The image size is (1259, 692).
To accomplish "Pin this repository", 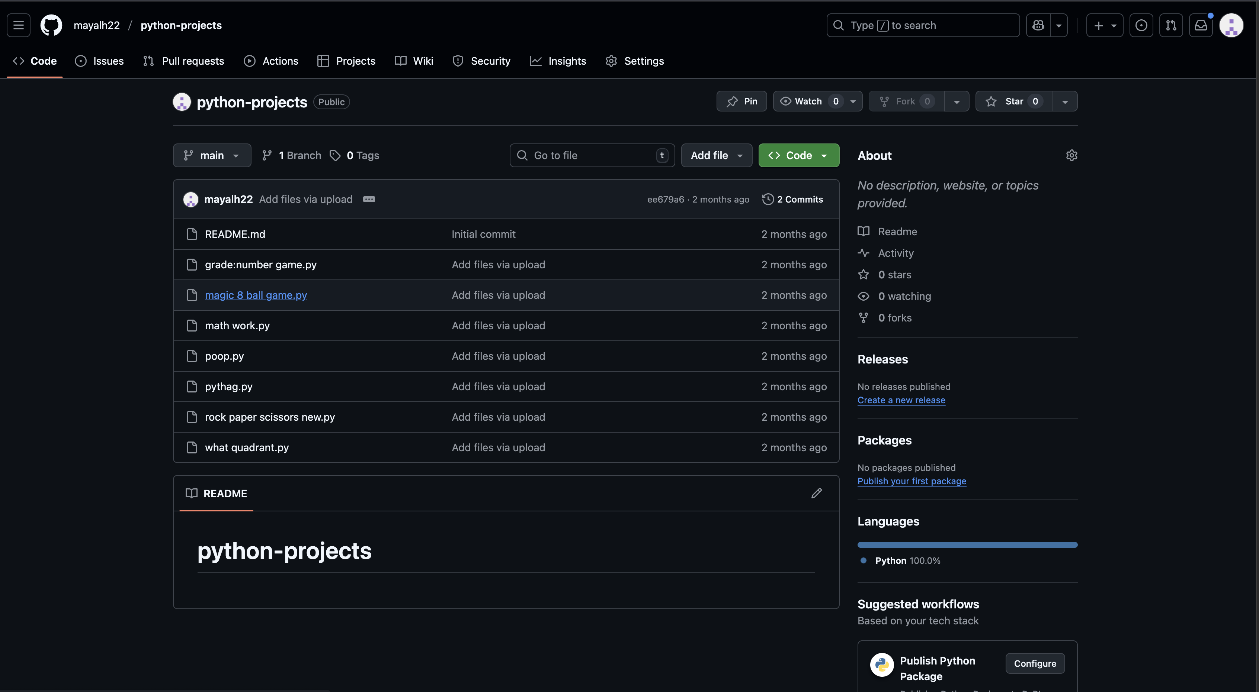I will pyautogui.click(x=741, y=101).
